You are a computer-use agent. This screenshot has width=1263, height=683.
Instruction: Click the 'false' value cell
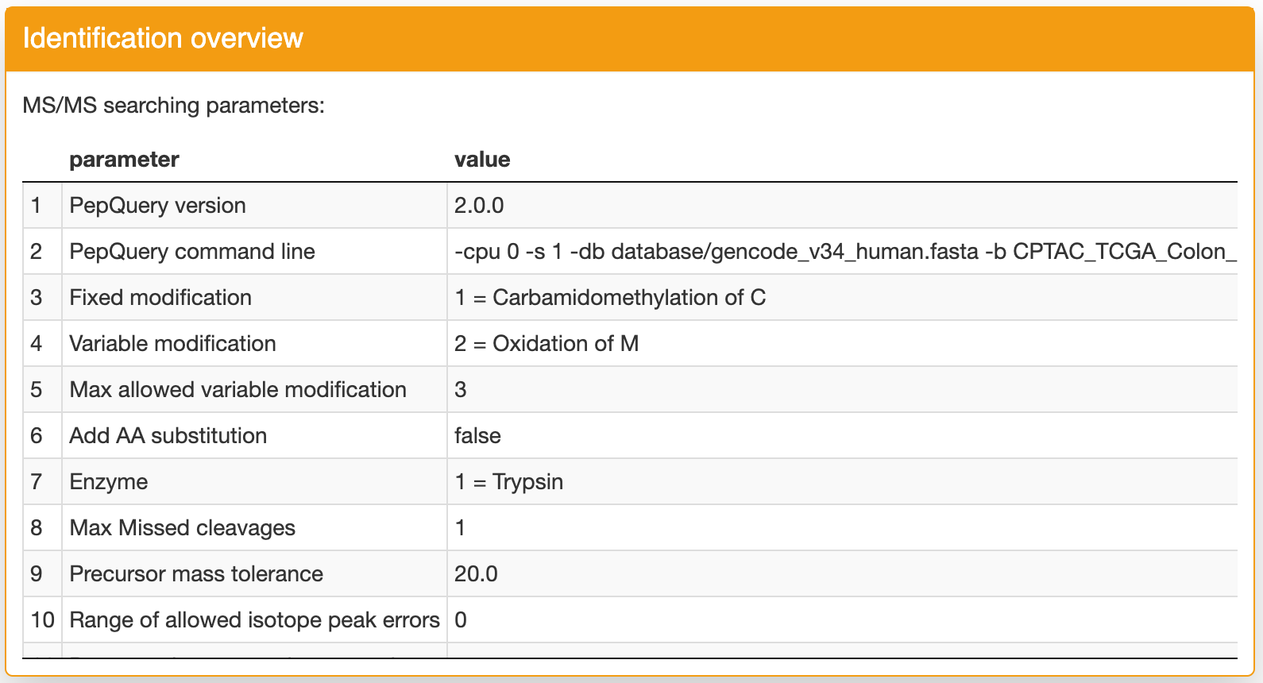(x=842, y=436)
